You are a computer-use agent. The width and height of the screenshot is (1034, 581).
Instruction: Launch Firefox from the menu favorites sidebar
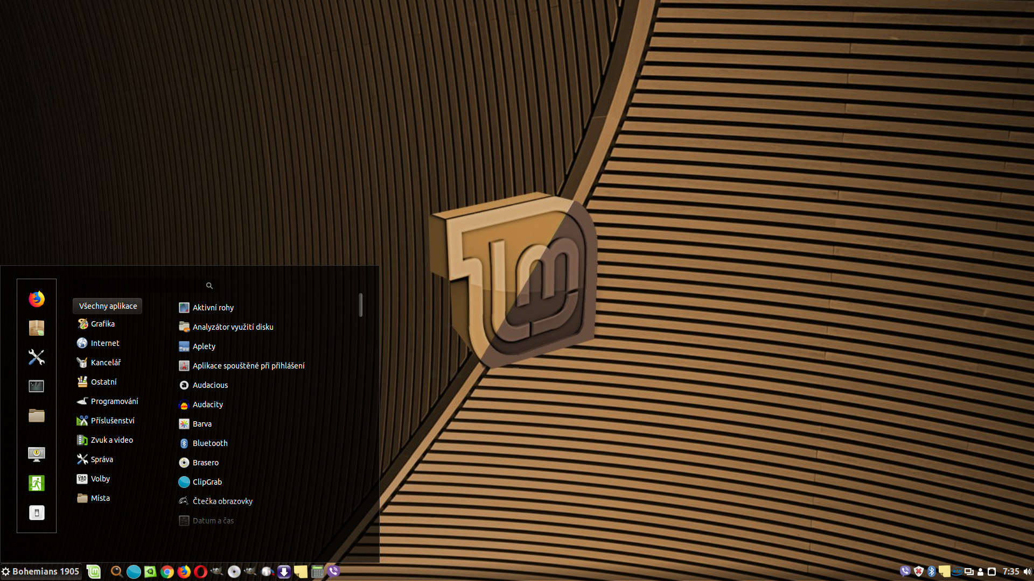pyautogui.click(x=37, y=299)
